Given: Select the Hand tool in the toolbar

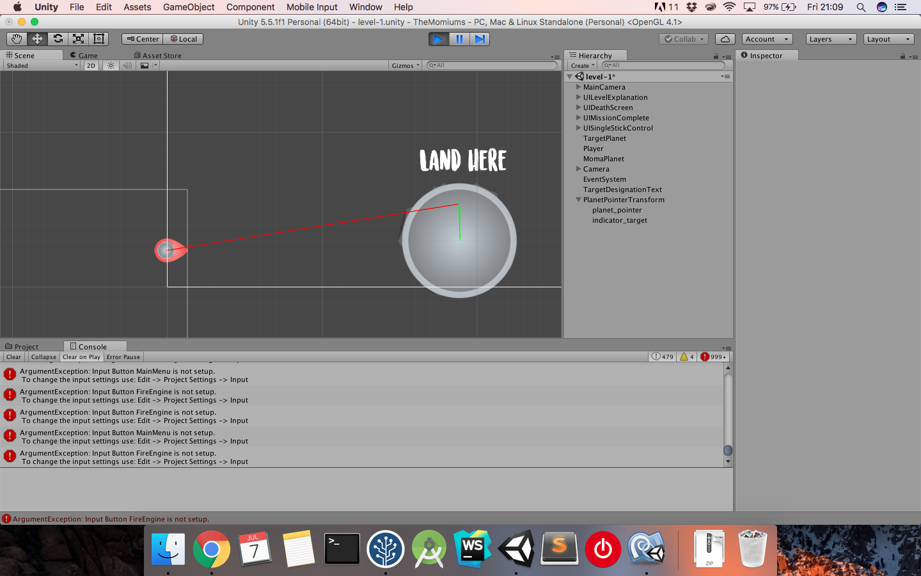Looking at the screenshot, I should [x=17, y=39].
